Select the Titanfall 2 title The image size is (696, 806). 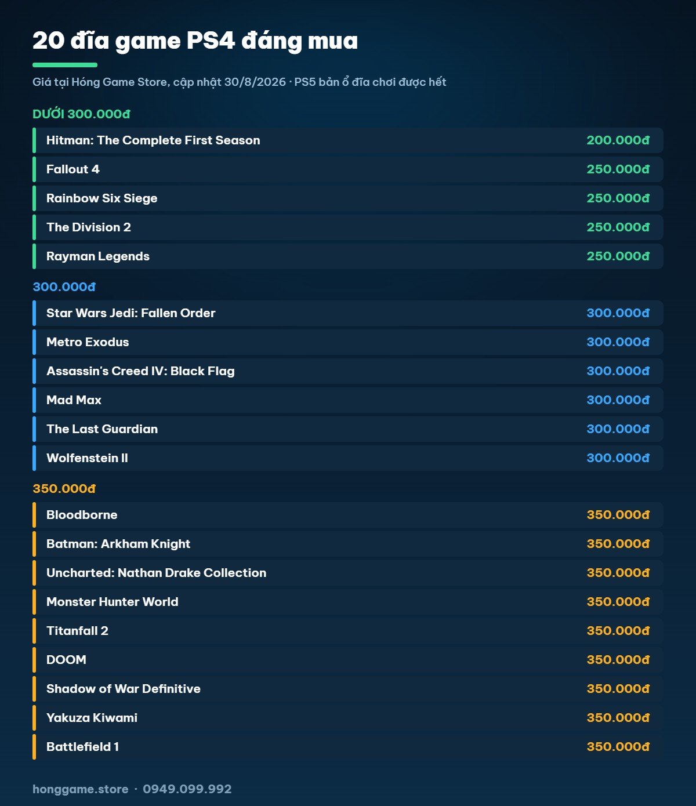coord(77,631)
